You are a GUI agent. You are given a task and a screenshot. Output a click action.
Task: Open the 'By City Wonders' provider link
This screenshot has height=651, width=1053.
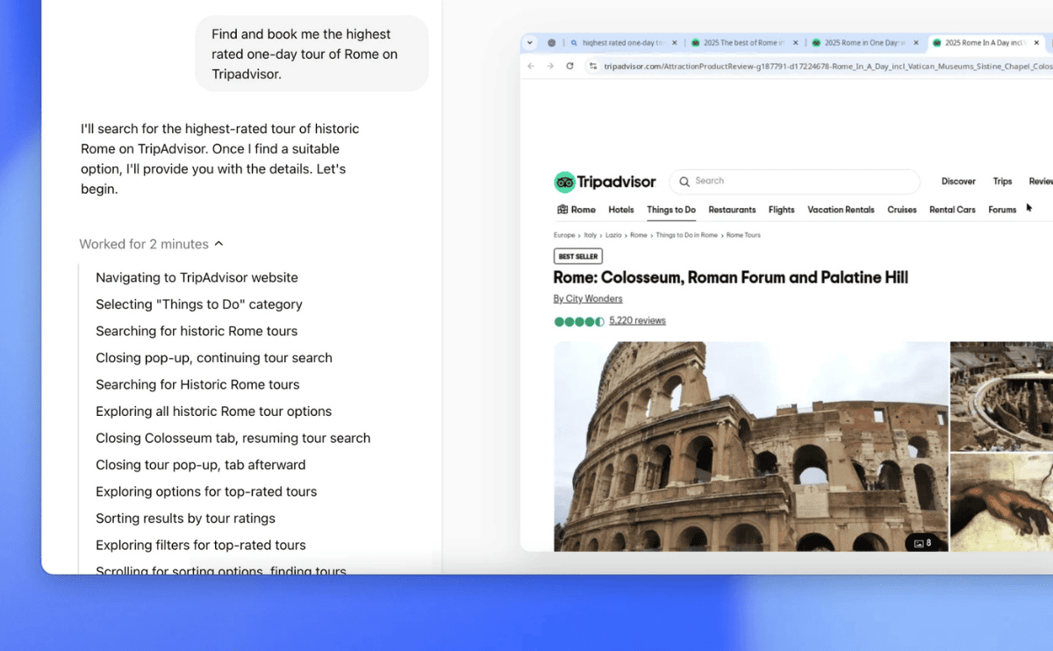pyautogui.click(x=588, y=299)
